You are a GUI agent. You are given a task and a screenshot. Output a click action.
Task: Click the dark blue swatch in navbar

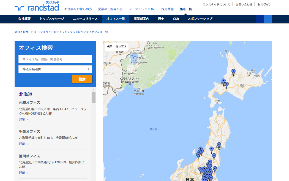coord(260,19)
